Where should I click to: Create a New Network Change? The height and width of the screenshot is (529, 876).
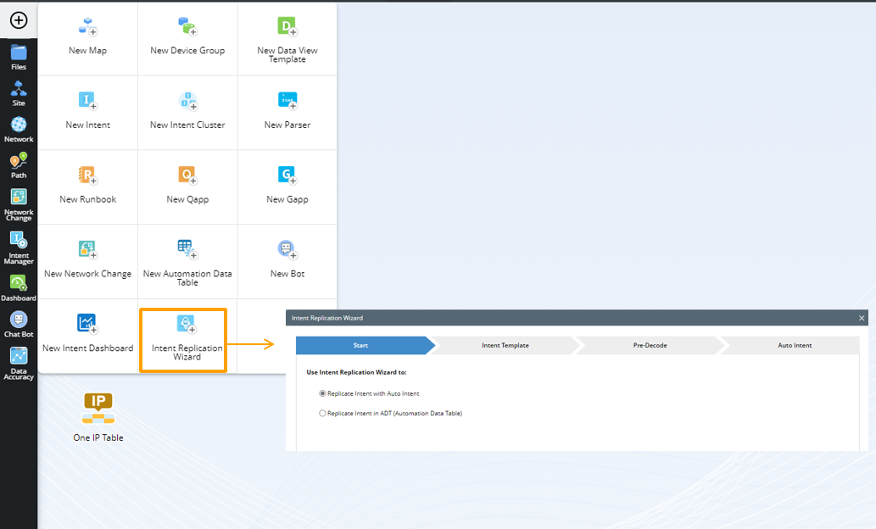coord(87,260)
